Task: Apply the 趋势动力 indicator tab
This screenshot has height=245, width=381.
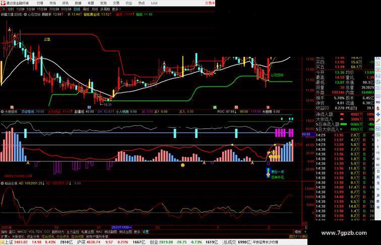Action: [58, 232]
